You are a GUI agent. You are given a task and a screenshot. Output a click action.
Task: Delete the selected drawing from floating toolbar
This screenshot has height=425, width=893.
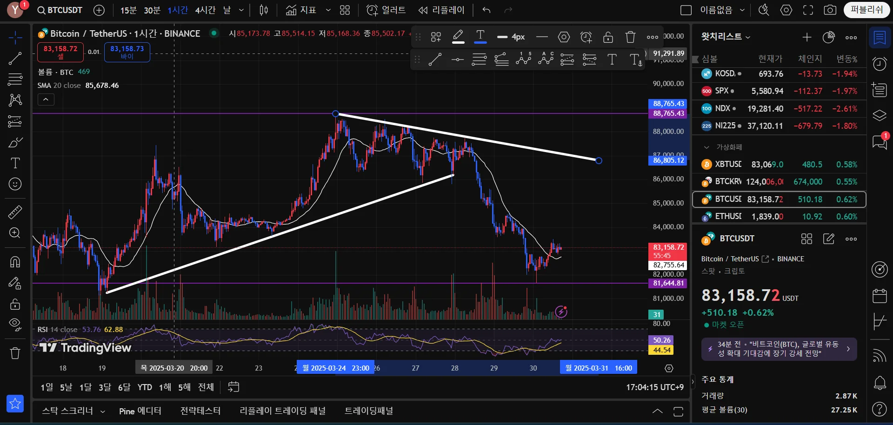click(x=630, y=37)
